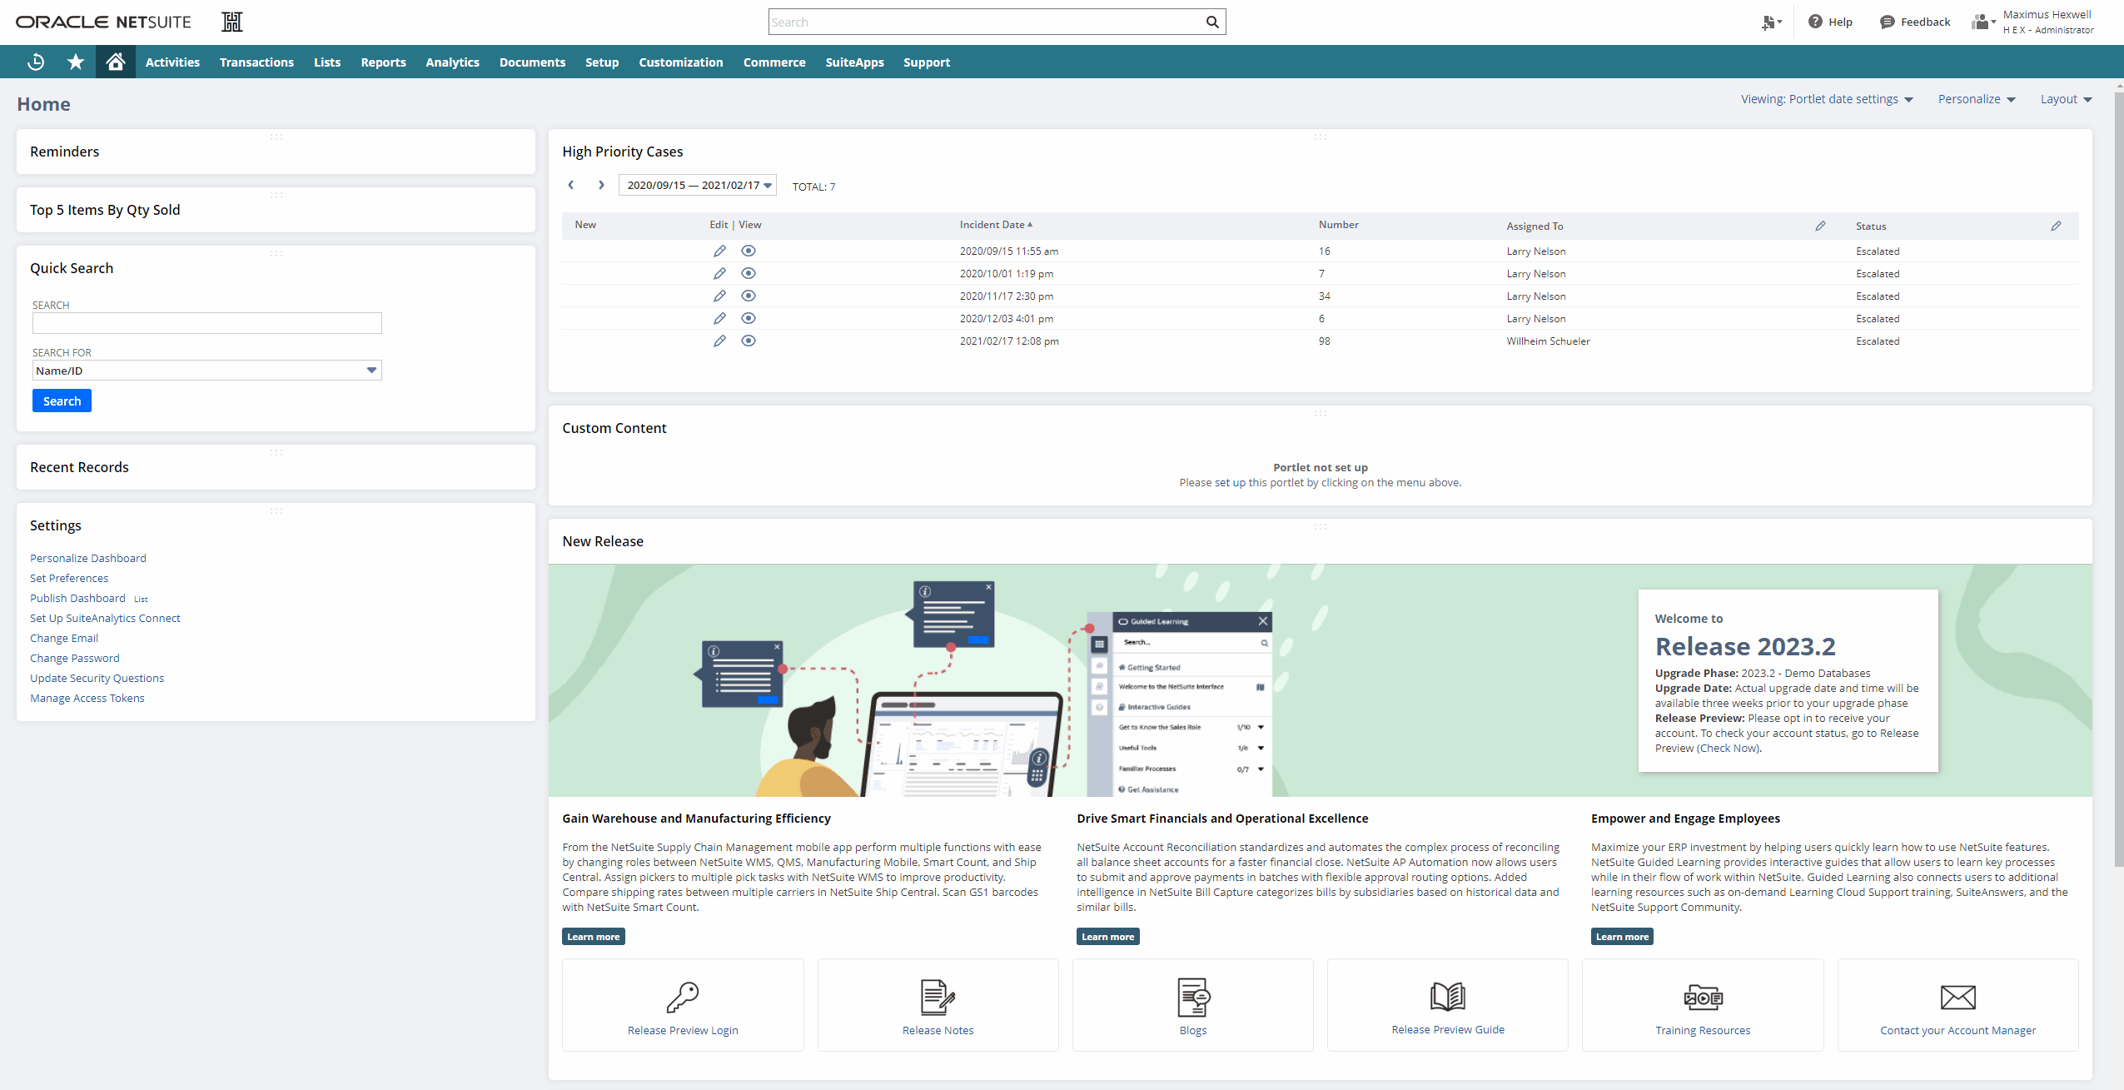Click the blue Search button in Quick Search
The image size is (2124, 1090).
[62, 401]
